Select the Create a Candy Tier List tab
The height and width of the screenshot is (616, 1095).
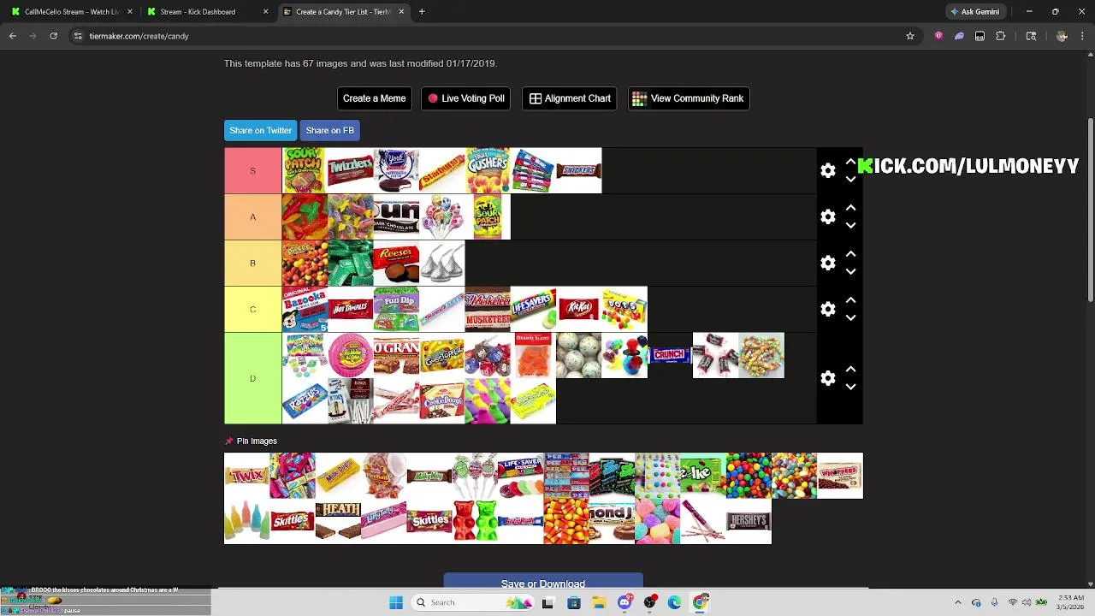click(x=343, y=12)
